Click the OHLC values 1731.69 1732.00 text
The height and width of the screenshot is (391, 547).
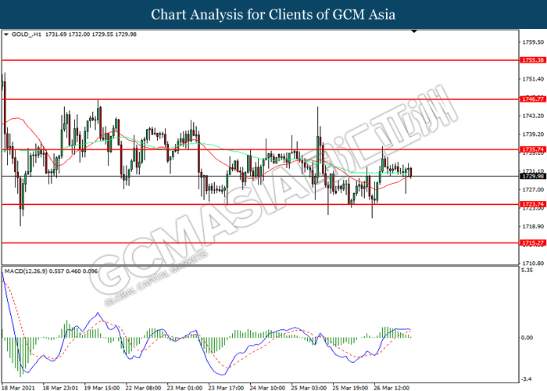coord(68,34)
